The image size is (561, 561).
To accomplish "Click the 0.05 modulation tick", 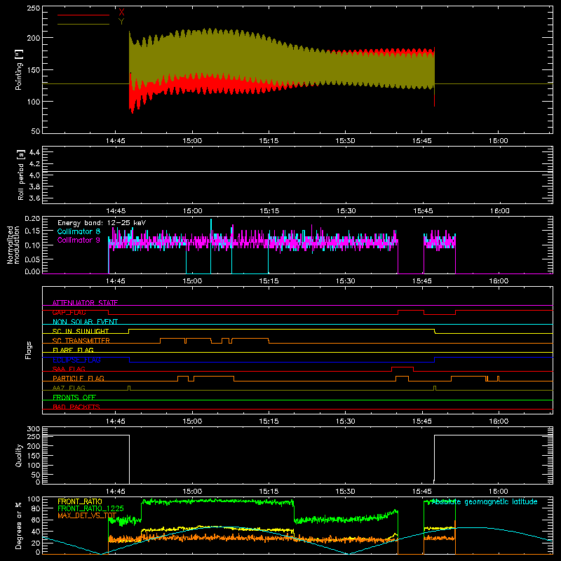I will (32, 259).
